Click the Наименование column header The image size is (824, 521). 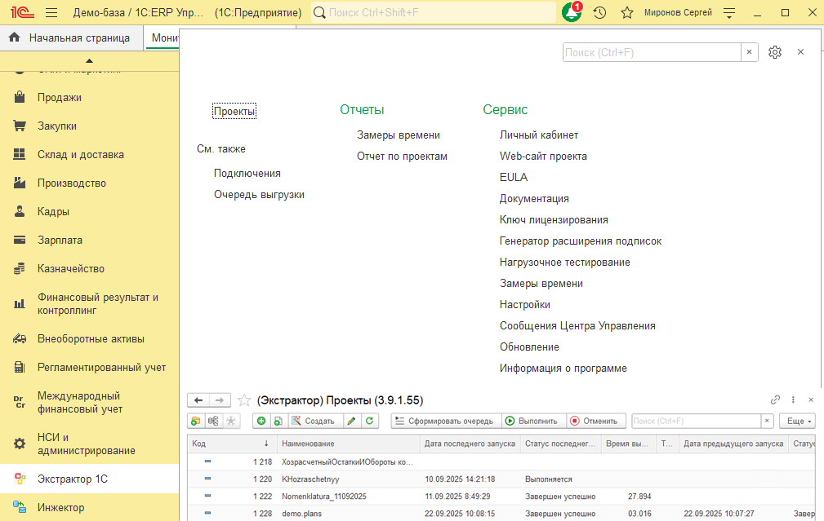[x=348, y=444]
